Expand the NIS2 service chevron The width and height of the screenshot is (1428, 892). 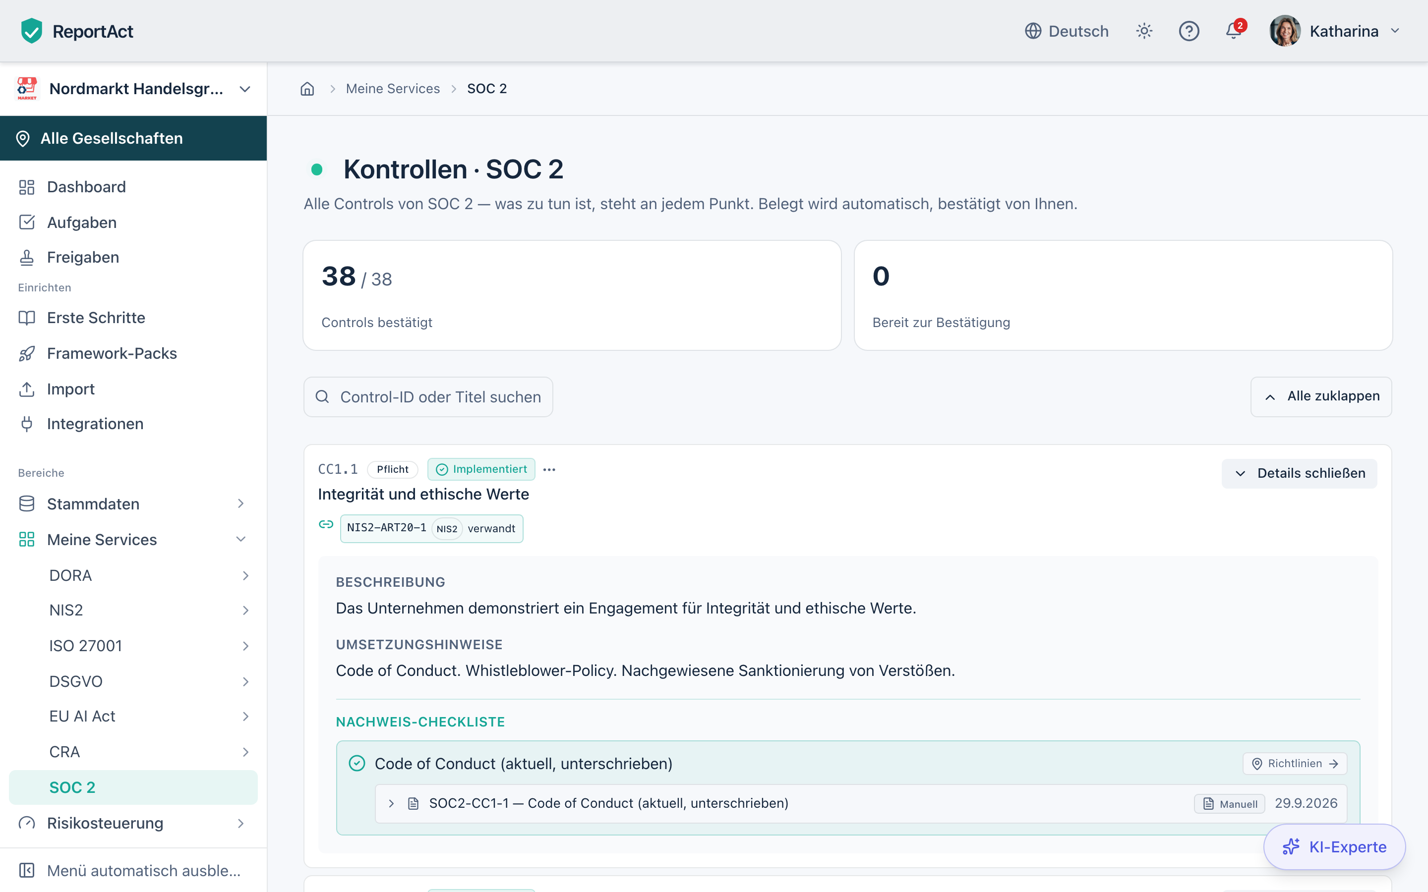(245, 610)
